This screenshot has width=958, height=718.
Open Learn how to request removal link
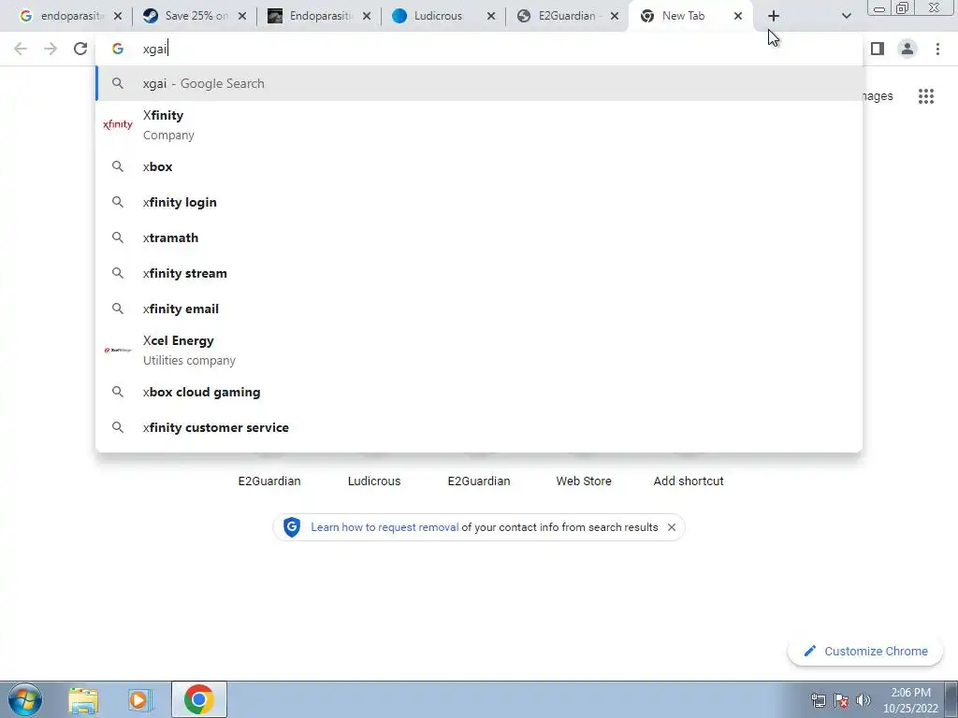[385, 527]
